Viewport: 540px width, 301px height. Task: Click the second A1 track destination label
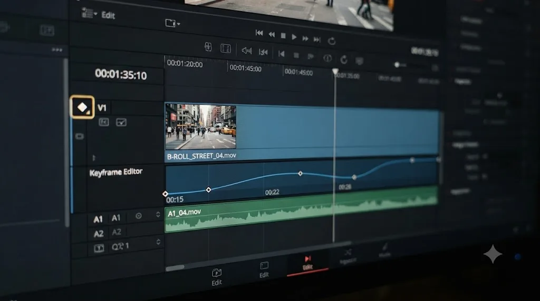click(x=116, y=218)
